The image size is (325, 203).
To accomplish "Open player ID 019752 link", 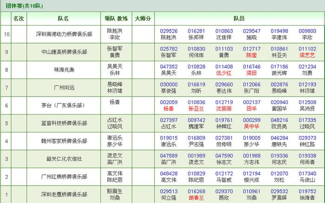I will coord(307,191).
